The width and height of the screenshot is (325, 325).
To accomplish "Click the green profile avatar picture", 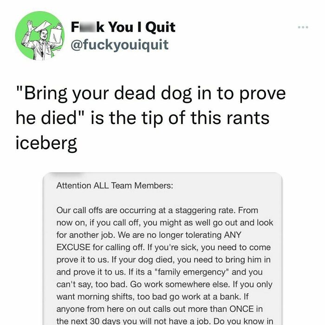I will coord(39,36).
